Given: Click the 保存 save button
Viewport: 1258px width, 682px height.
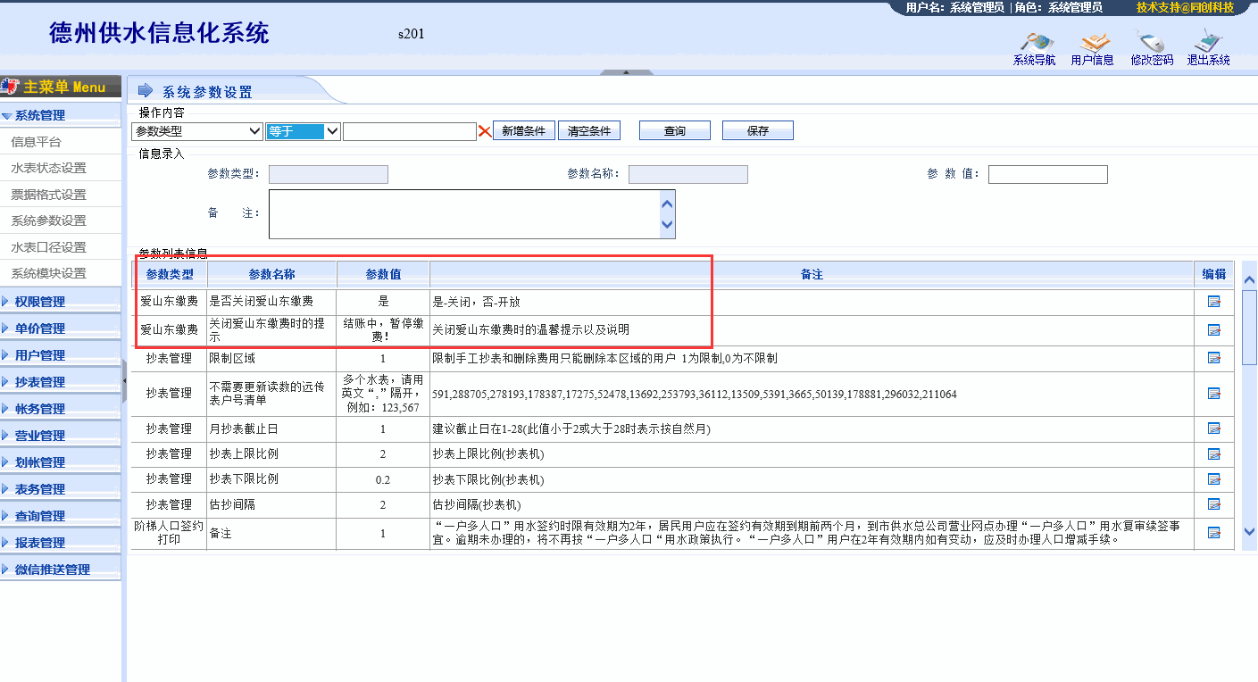Looking at the screenshot, I should click(757, 131).
